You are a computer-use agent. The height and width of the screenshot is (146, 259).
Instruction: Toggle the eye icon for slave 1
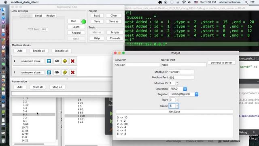pyautogui.click(x=57, y=61)
